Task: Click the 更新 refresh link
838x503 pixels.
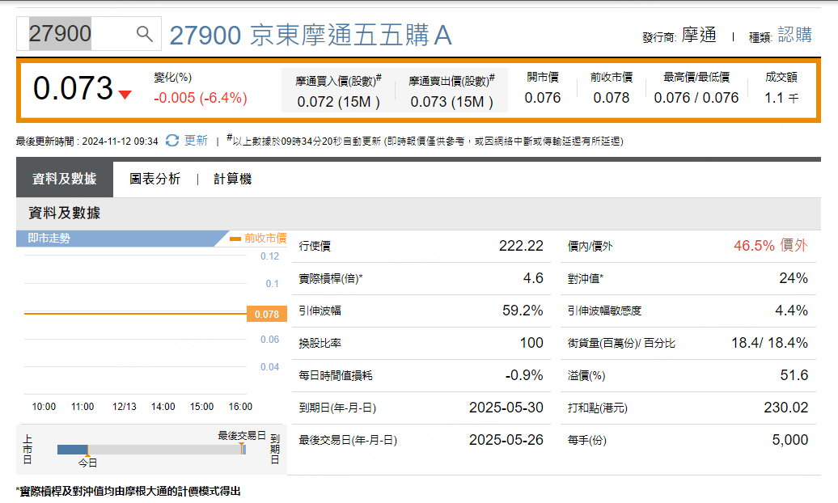Action: tap(196, 141)
